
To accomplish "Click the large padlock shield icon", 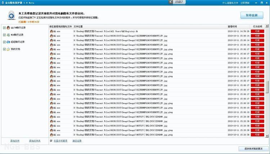I will pos(12,15).
